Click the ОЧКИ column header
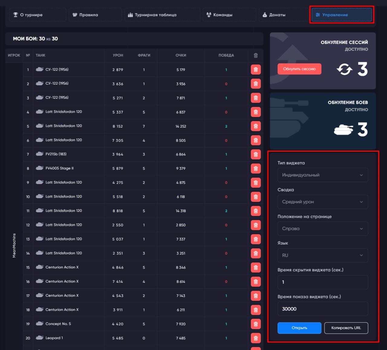Screen dimensions: 387x350 (x=181, y=55)
